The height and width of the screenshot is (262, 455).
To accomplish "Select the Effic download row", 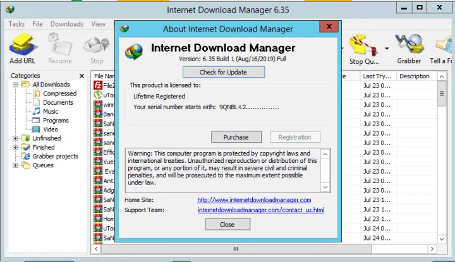I will [104, 152].
